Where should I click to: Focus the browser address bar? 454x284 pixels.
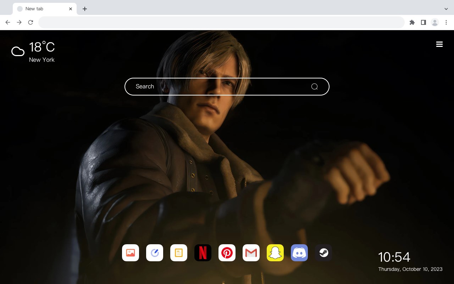click(x=221, y=22)
